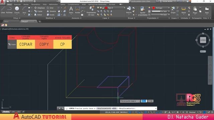Open the object color PorCapa dropdown
Viewport: 214px width, 120px height.
tap(161, 8)
